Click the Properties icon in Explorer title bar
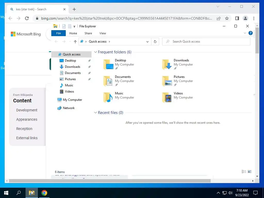Image resolution: width=264 pixels, height=198 pixels. point(64,26)
